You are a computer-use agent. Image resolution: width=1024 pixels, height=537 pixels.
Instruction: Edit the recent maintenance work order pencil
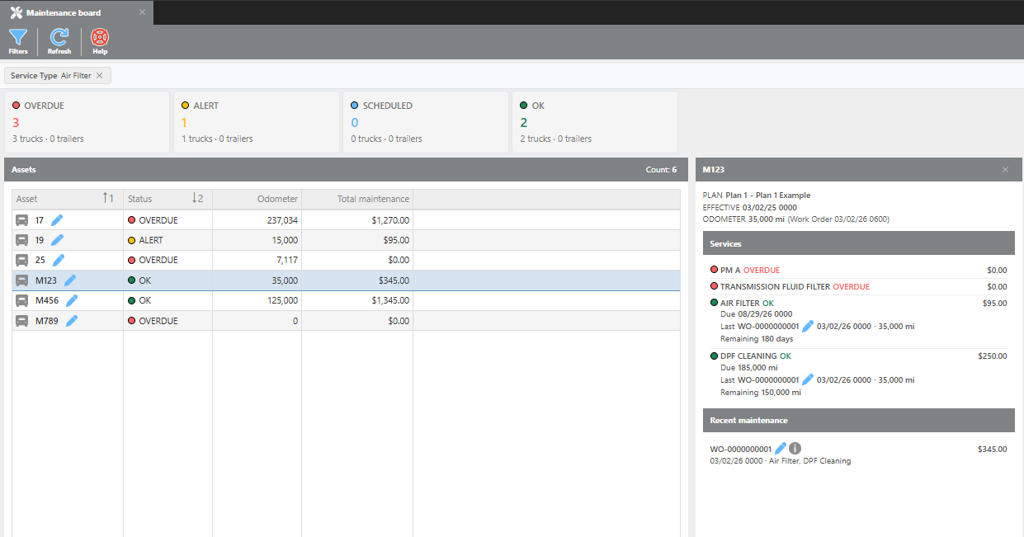click(x=781, y=449)
